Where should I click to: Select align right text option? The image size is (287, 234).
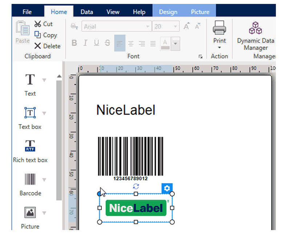tap(142, 44)
